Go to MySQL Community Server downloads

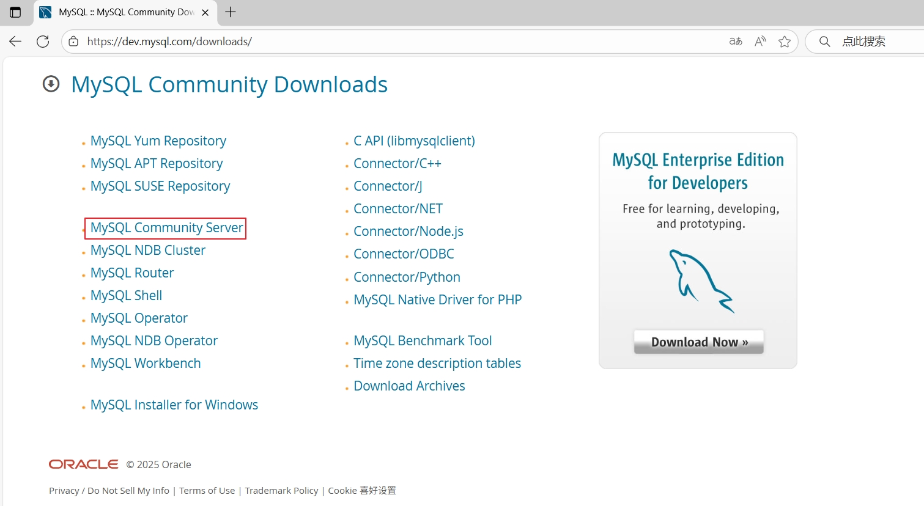[167, 228]
